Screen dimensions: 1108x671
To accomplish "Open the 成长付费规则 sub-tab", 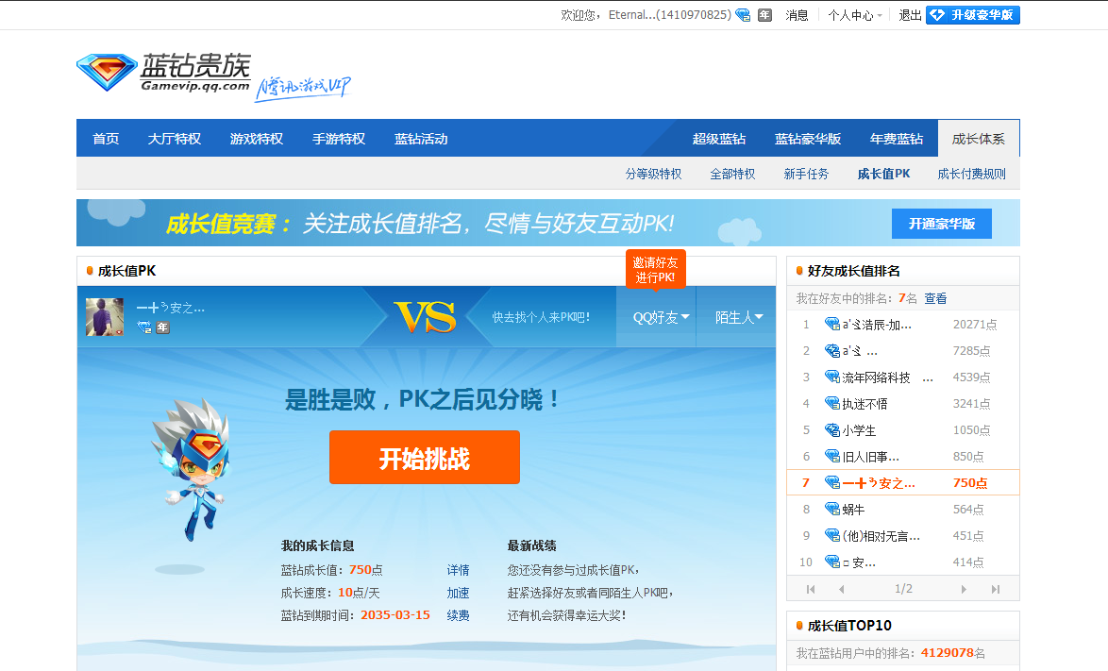I will pos(971,174).
